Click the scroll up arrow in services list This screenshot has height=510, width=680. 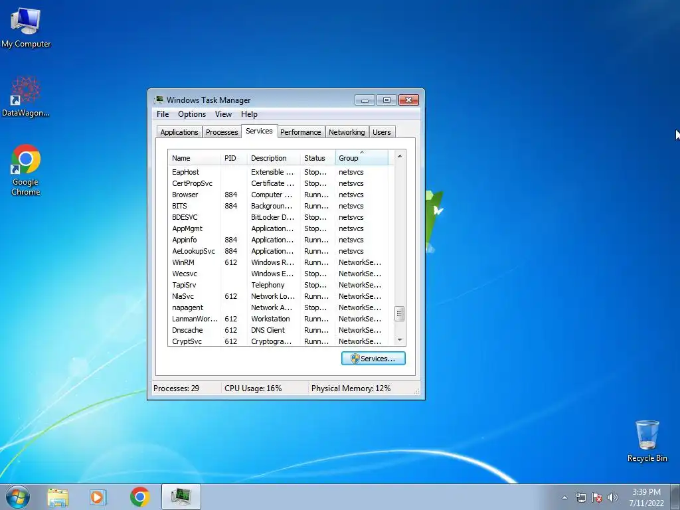click(400, 156)
